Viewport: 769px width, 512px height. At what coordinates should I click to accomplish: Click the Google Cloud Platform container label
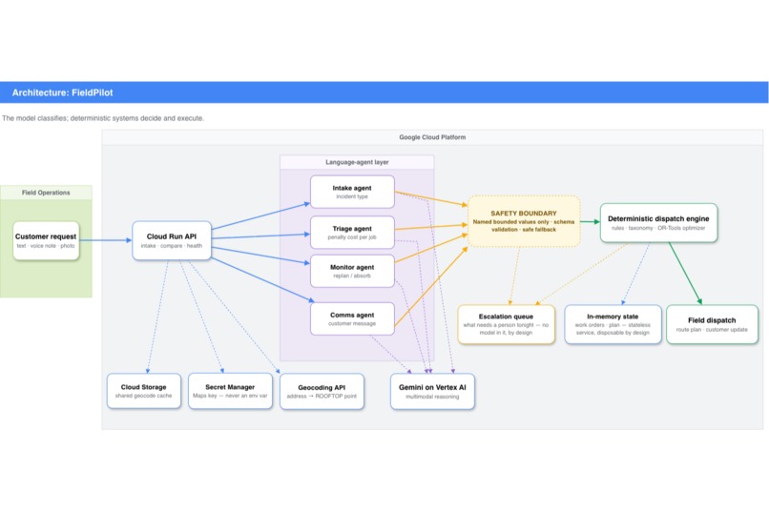tap(432, 137)
